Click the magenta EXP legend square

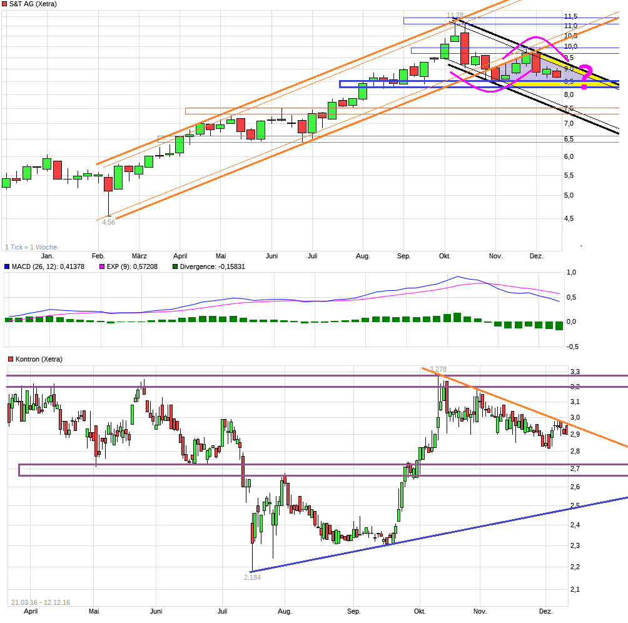coord(102,266)
